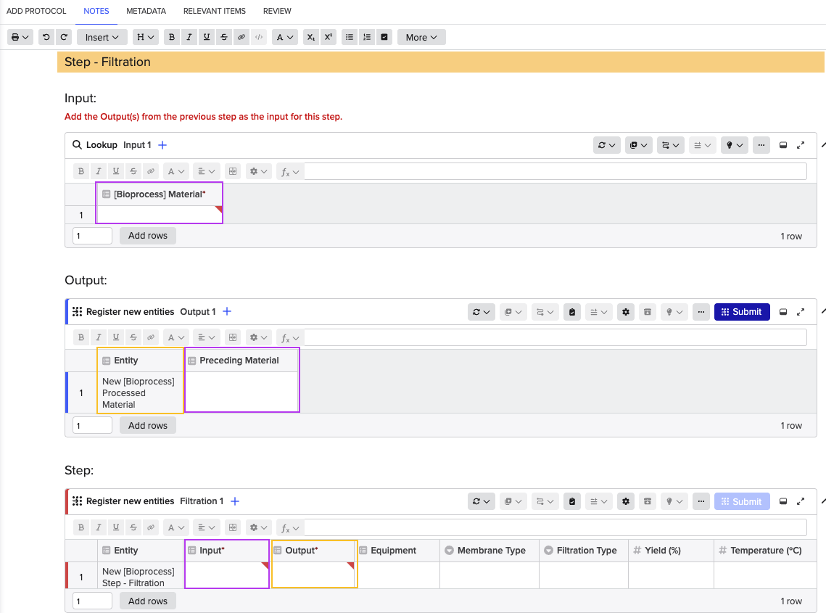Submit the Output 1 table
The width and height of the screenshot is (826, 613).
pos(742,311)
